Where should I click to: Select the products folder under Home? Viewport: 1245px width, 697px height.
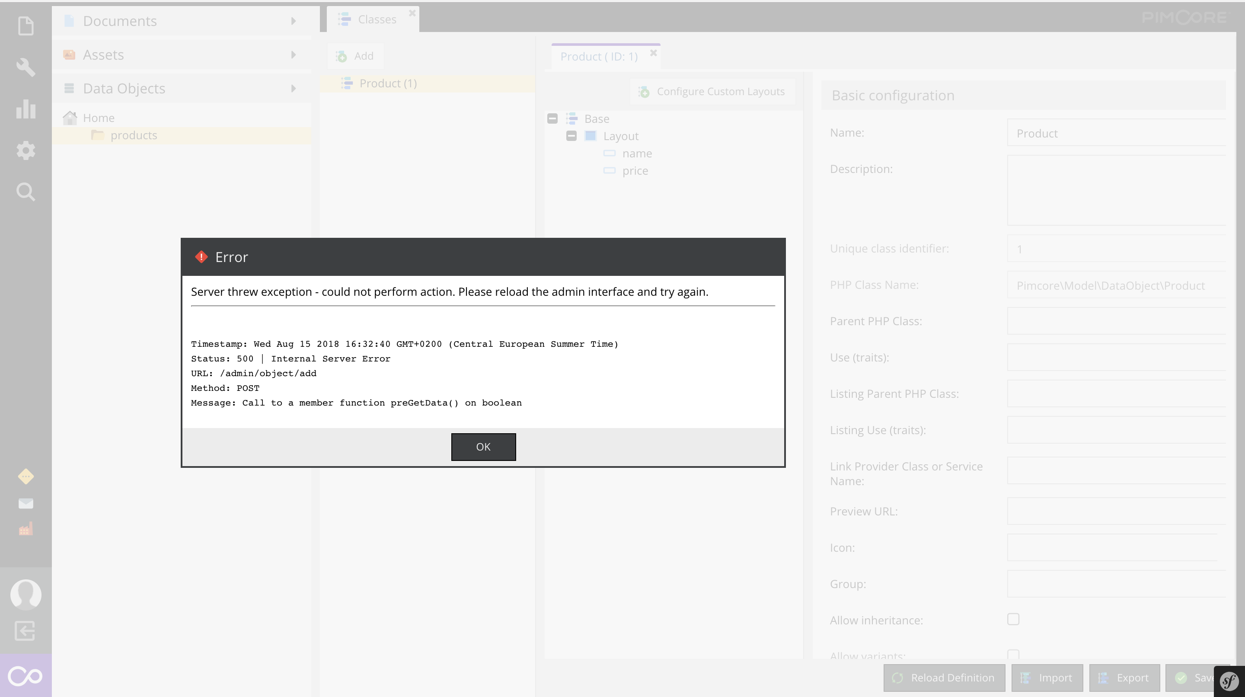coord(134,135)
